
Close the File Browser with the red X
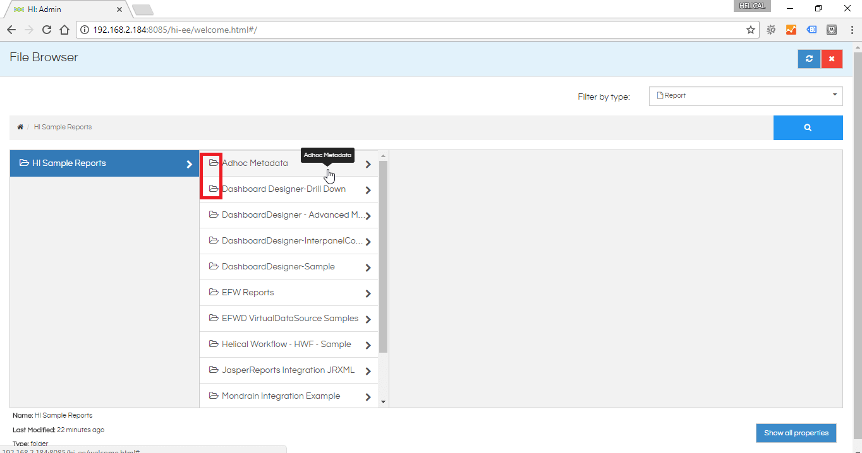tap(832, 59)
